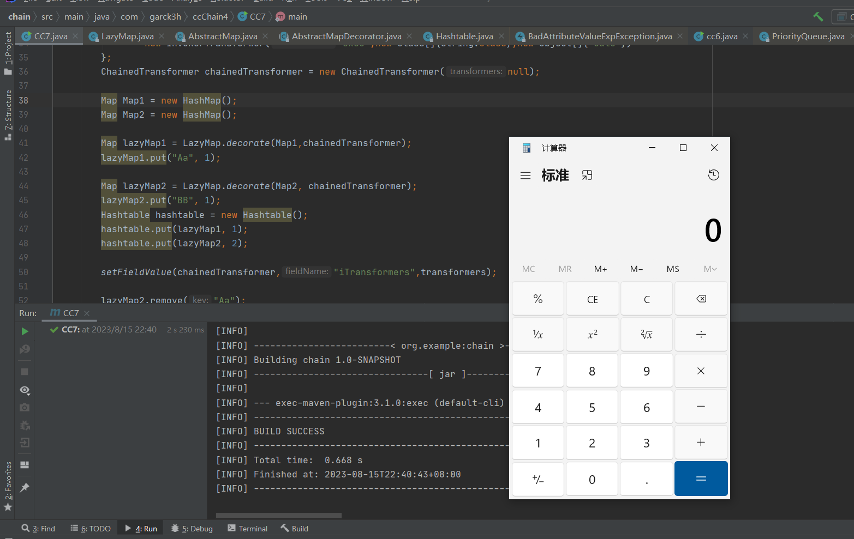Click the calculator plus/minus sign key
The image size is (854, 539).
[538, 479]
